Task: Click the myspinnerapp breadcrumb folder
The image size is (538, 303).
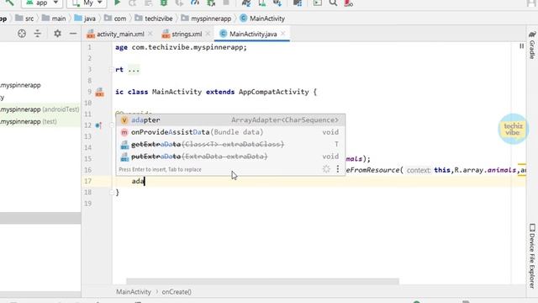Action: [x=206, y=19]
